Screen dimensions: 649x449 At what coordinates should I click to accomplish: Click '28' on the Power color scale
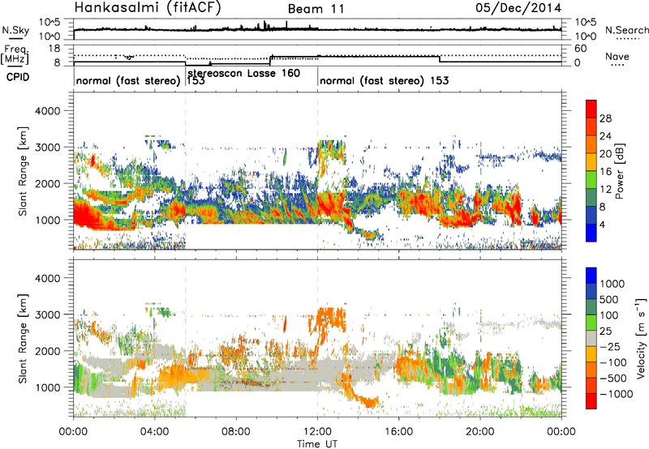point(605,118)
